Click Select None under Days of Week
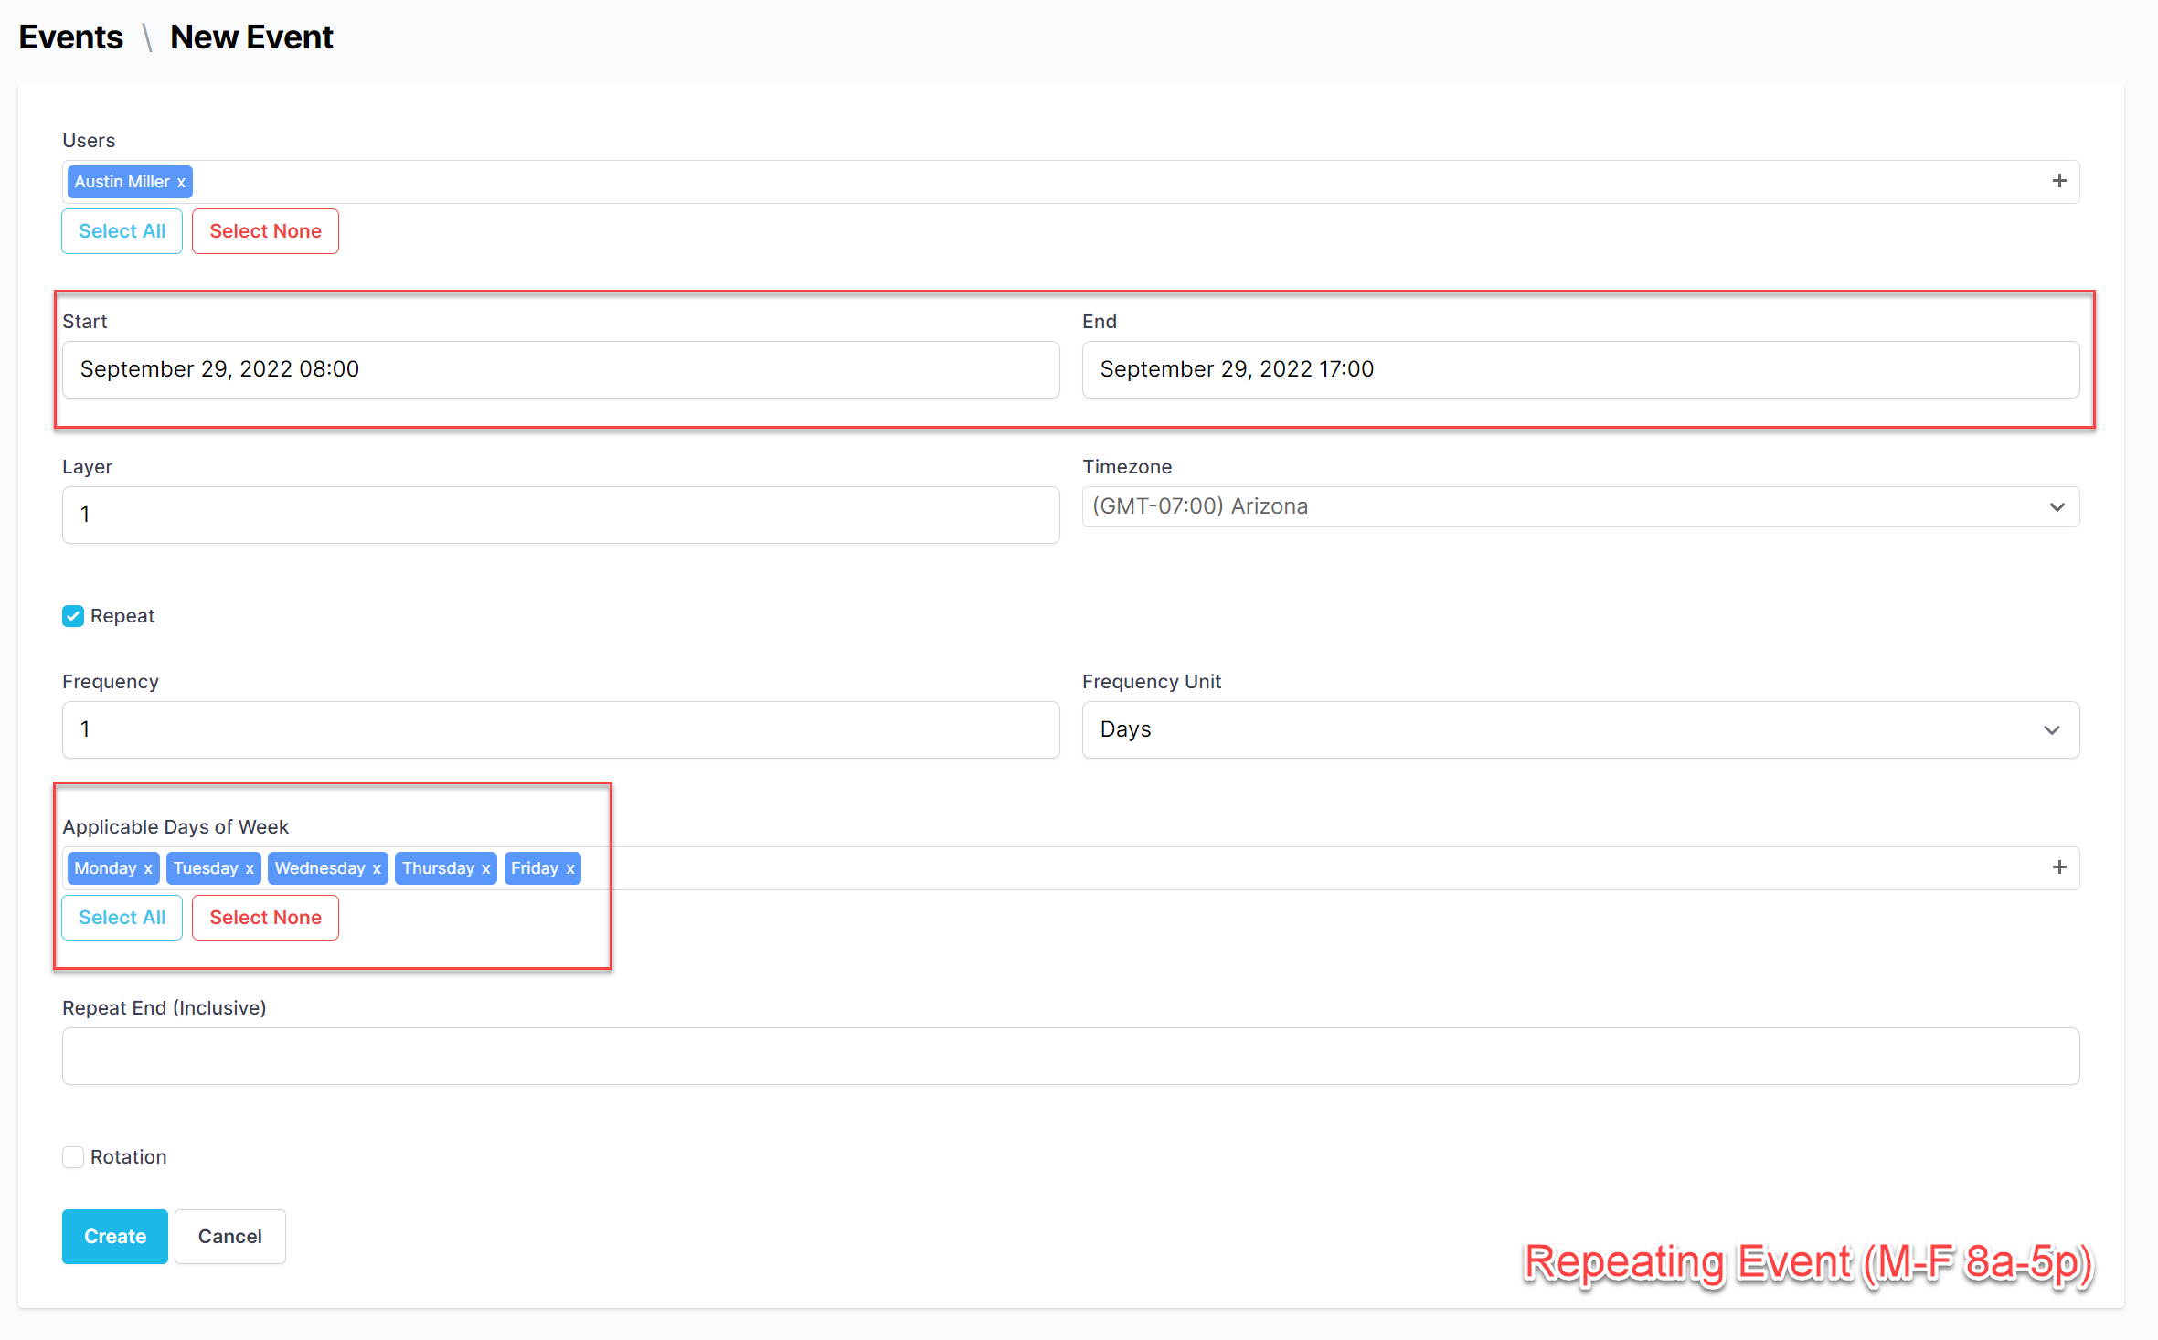This screenshot has width=2158, height=1340. (265, 918)
